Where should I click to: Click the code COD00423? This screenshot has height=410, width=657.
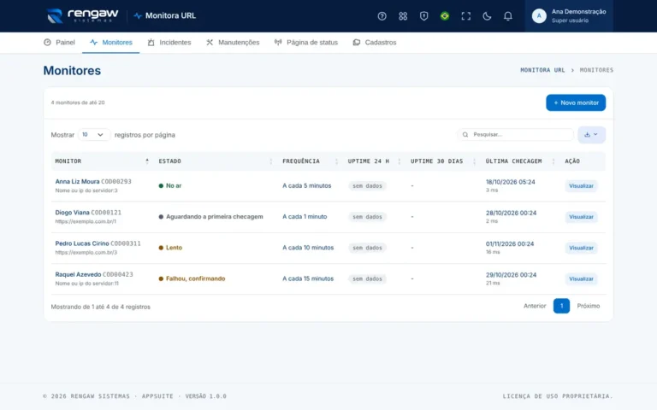pyautogui.click(x=118, y=274)
